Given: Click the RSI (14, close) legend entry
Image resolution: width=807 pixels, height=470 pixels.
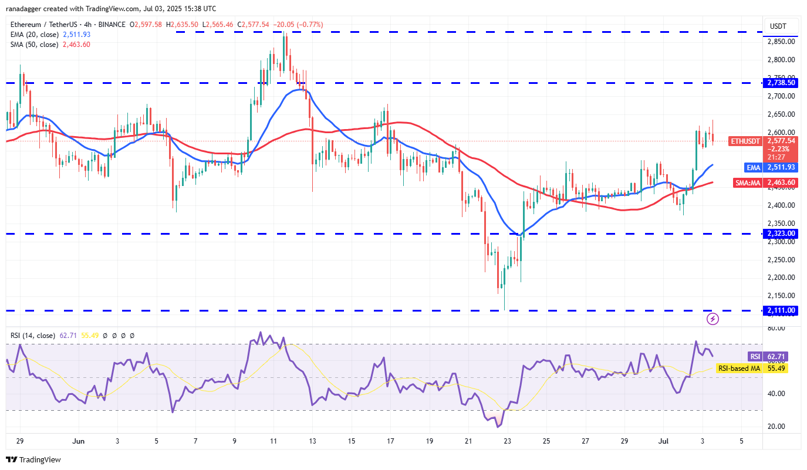Looking at the screenshot, I should coord(32,336).
